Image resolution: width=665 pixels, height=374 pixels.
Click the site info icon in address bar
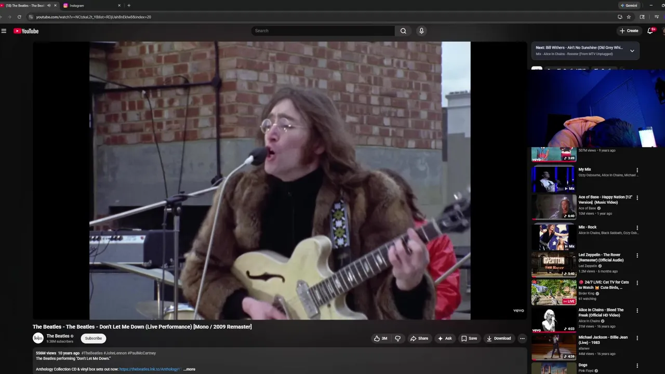(31, 17)
